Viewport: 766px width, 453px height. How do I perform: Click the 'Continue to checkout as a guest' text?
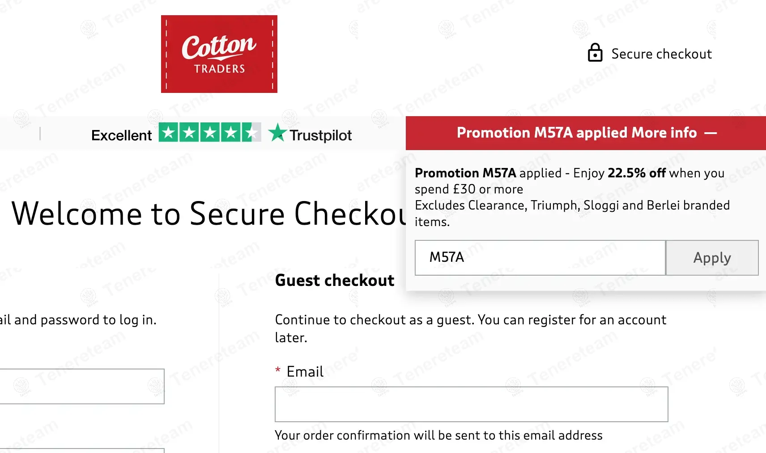pyautogui.click(x=470, y=320)
